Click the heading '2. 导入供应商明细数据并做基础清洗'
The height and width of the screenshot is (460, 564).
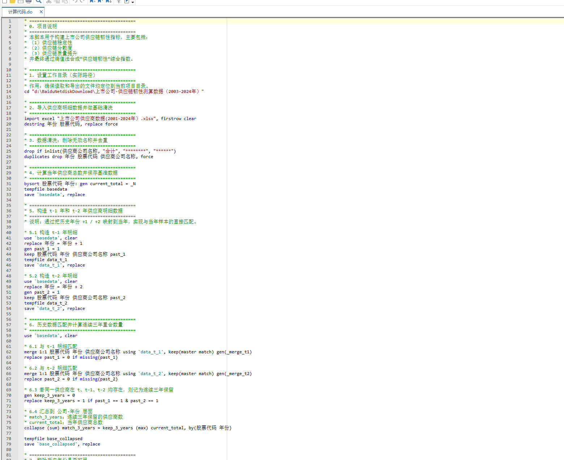tap(68, 108)
